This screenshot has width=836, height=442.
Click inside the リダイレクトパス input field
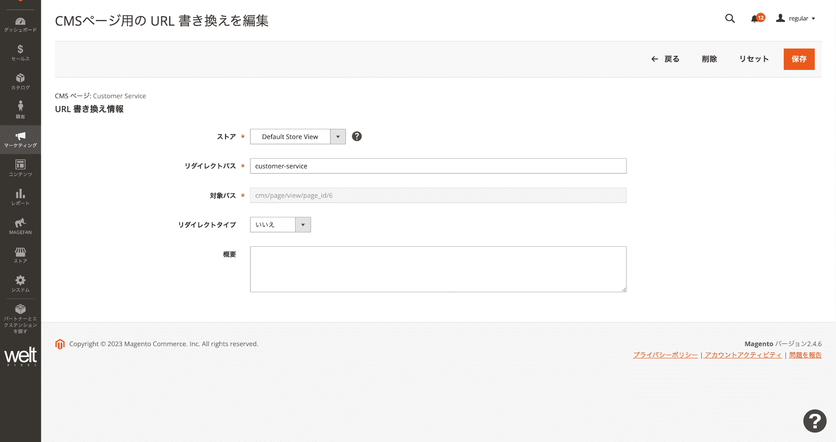pos(438,166)
